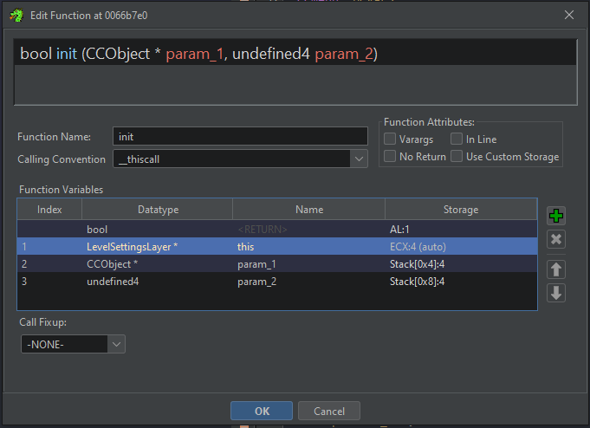Click the remove parameter X icon
Image resolution: width=590 pixels, height=428 pixels.
pos(557,240)
